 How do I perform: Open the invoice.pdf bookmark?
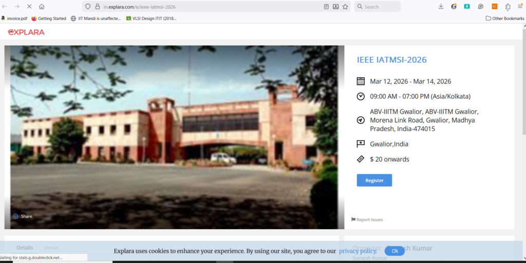pos(14,18)
